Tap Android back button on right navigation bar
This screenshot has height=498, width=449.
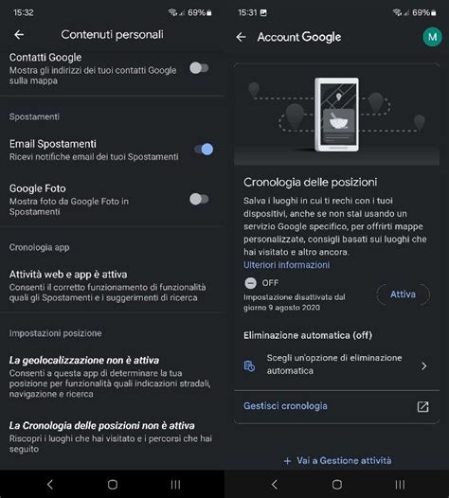click(x=275, y=485)
